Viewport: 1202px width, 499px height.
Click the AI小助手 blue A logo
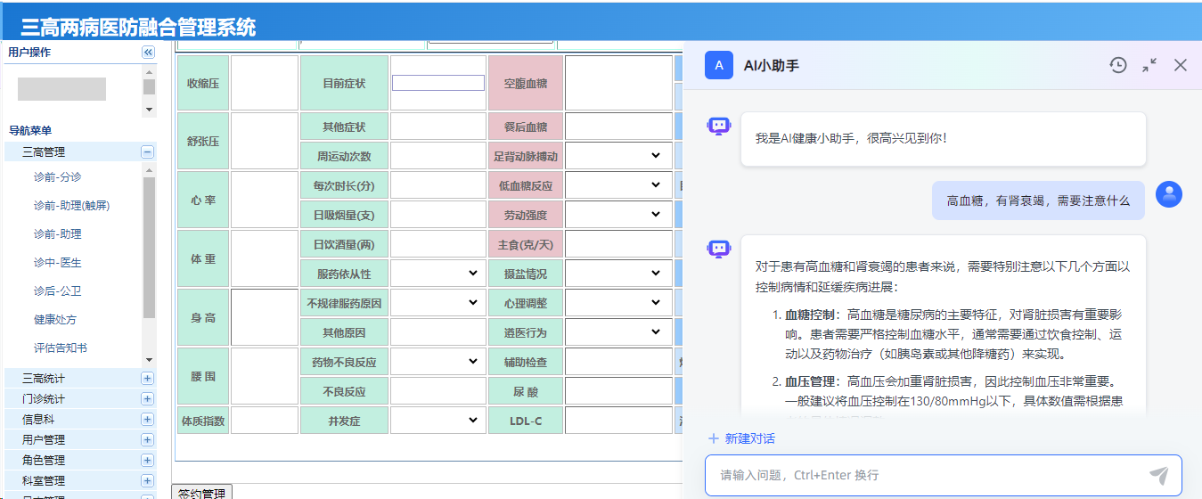point(719,65)
